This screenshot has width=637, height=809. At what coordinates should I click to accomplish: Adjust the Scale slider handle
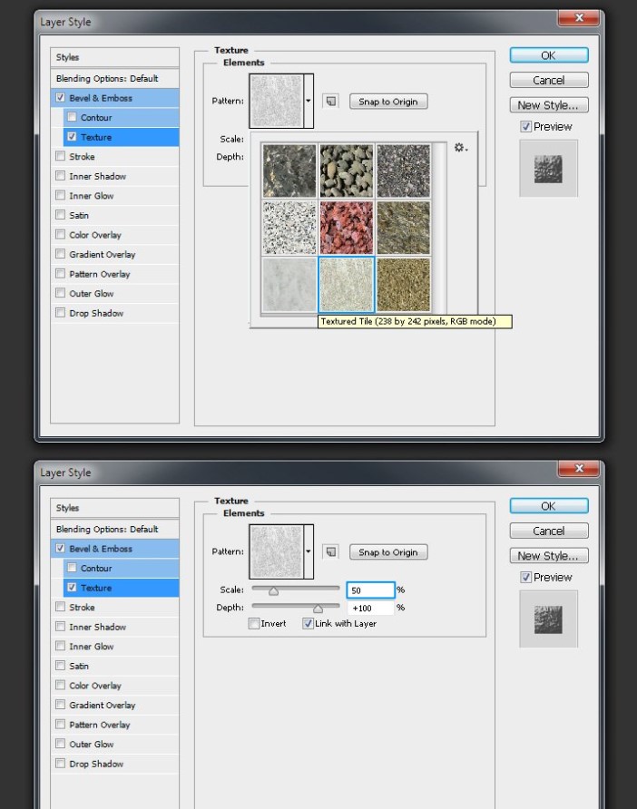[274, 591]
